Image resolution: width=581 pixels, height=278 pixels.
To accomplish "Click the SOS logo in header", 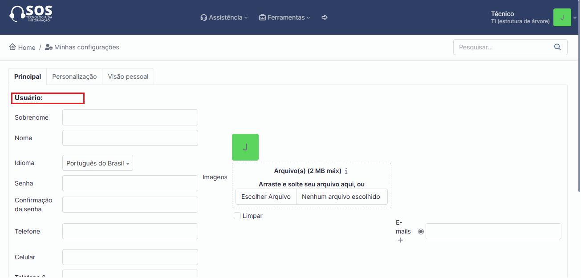I will 31,14.
